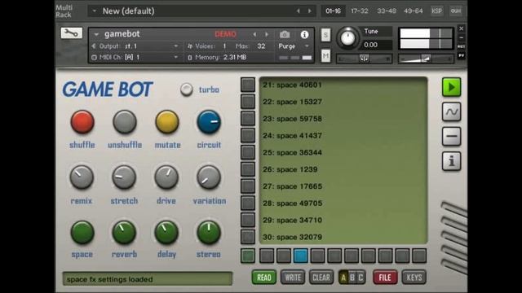522x293 pixels.
Task: Toggle slot button beside 21: space 40601
Action: 248,85
